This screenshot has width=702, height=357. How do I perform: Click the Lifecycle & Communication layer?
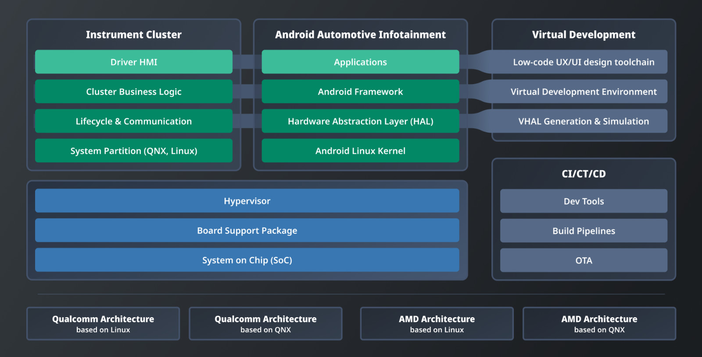(x=133, y=121)
